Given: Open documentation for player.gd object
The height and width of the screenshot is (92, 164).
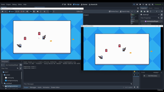Looking at the screenshot, I should [x=162, y=15].
